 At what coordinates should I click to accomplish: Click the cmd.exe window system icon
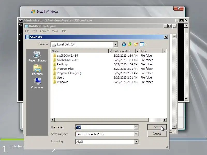pyautogui.click(x=21, y=21)
